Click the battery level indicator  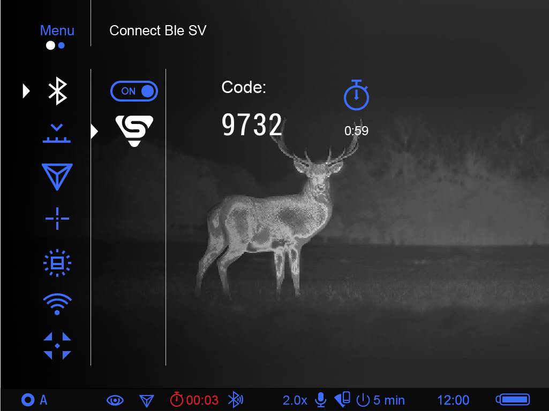pos(513,399)
